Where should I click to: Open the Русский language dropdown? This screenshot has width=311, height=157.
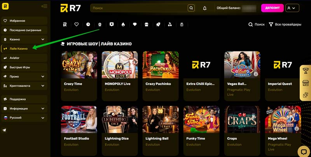click(24, 118)
